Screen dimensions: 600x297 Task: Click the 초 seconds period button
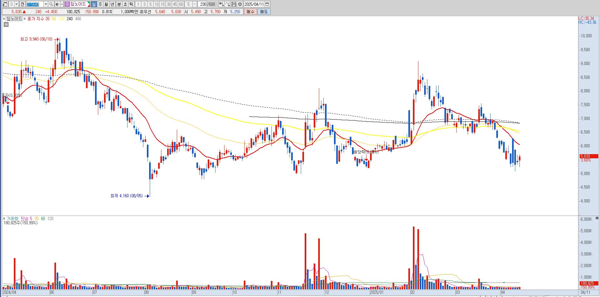click(125, 4)
